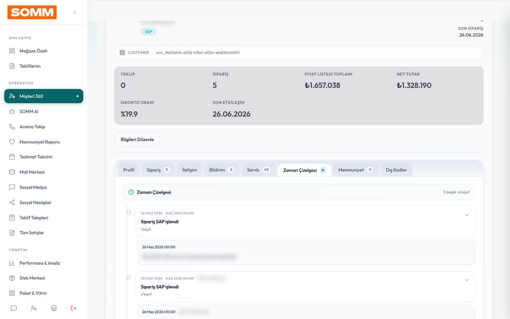Click the SAP tag badge

(148, 32)
